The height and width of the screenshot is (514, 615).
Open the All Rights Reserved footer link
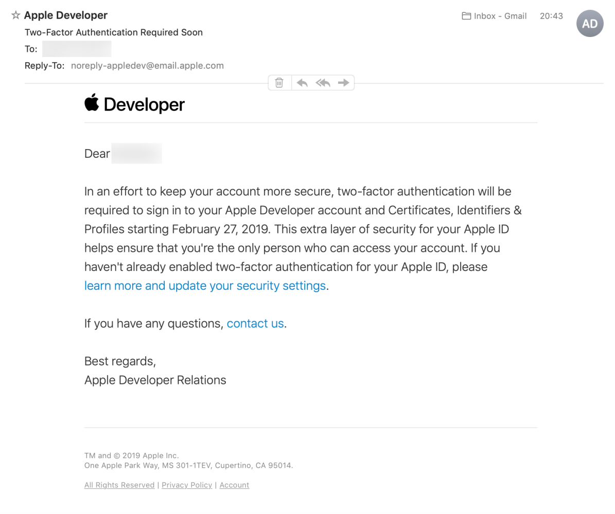point(119,485)
